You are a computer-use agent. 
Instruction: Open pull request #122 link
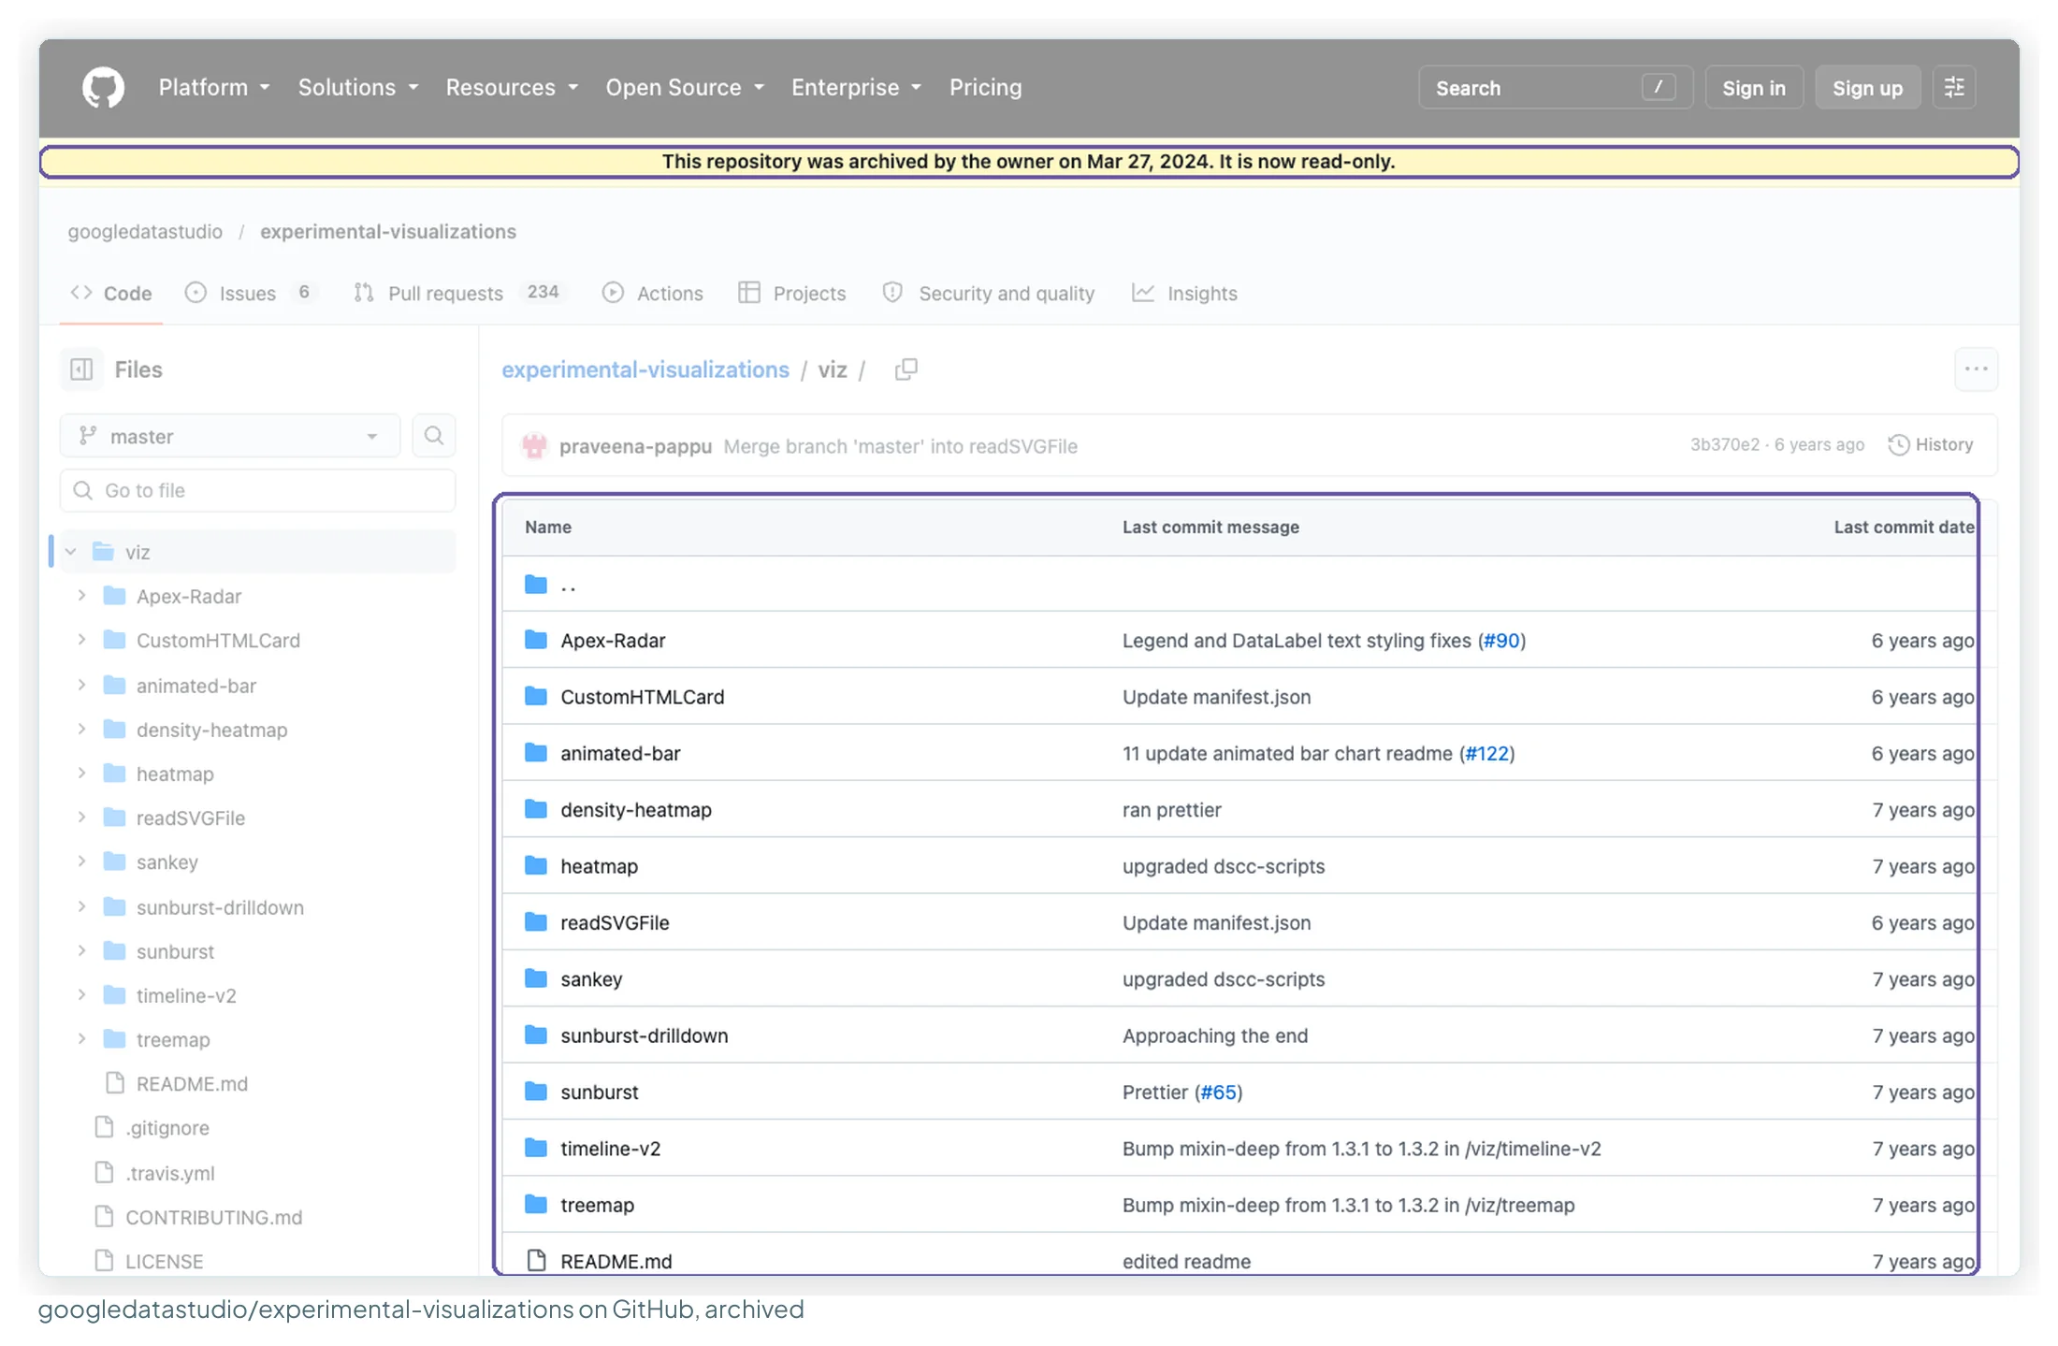pos(1487,753)
